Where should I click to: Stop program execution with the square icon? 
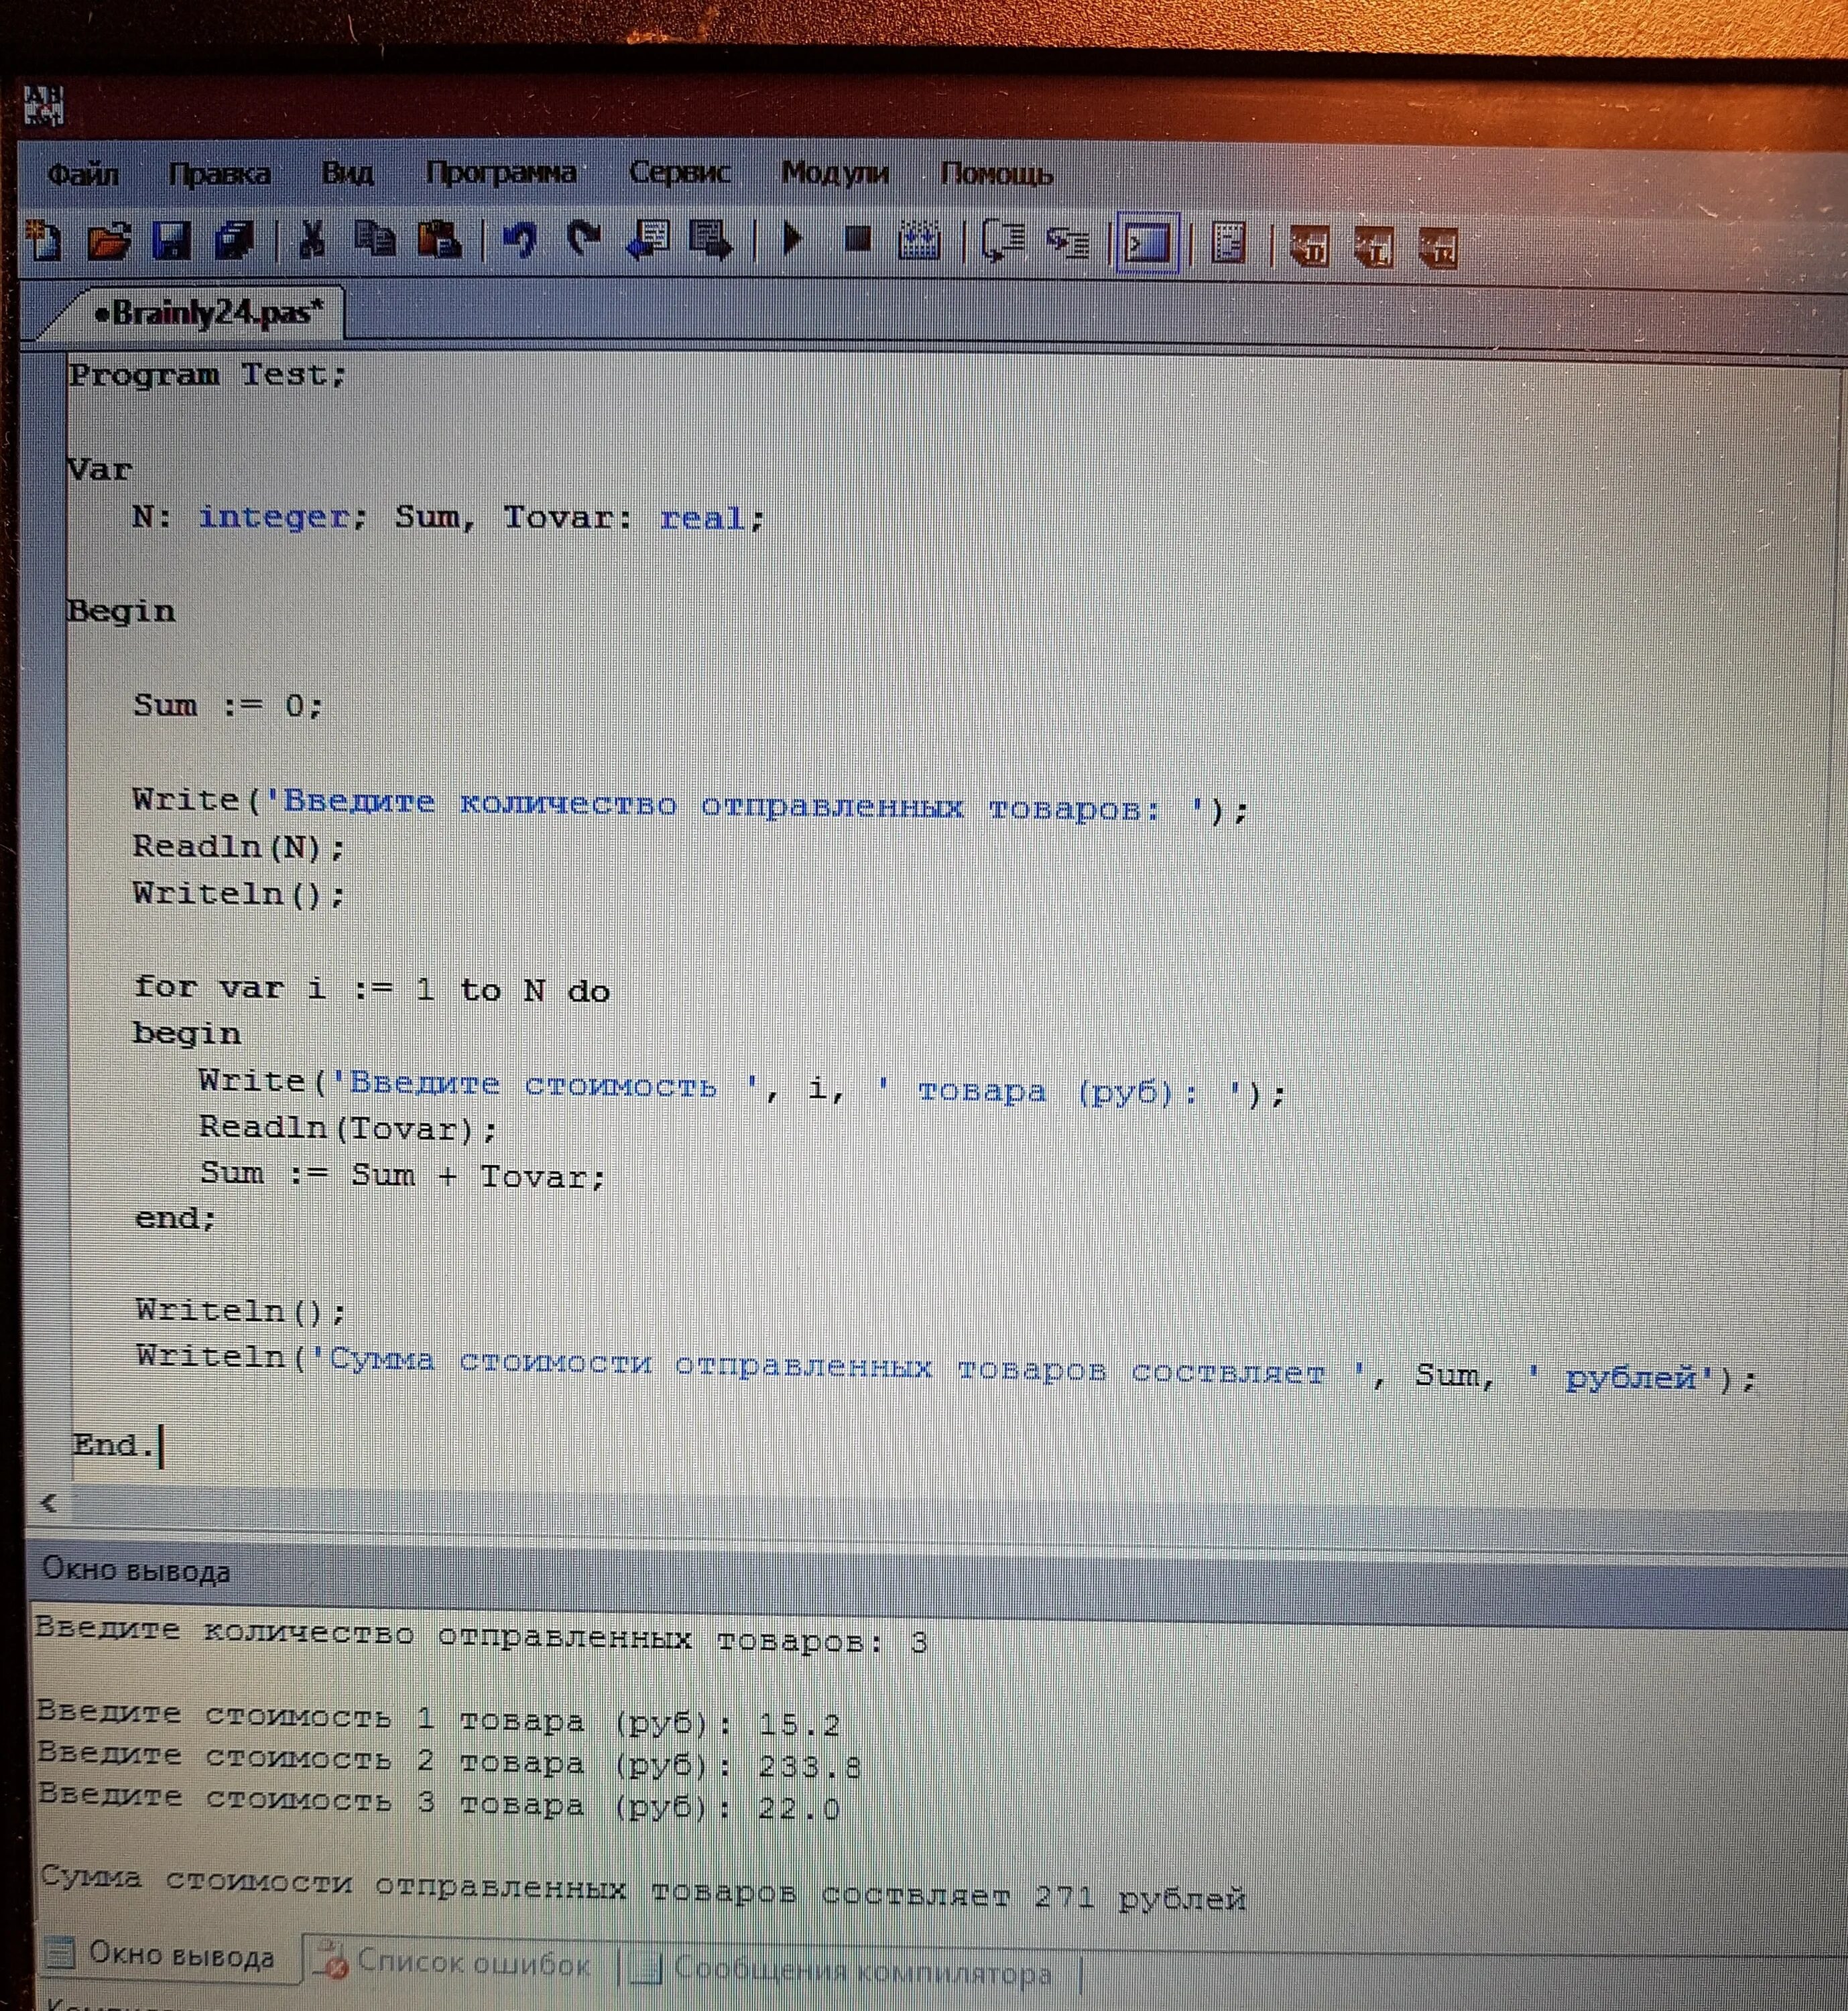click(857, 240)
